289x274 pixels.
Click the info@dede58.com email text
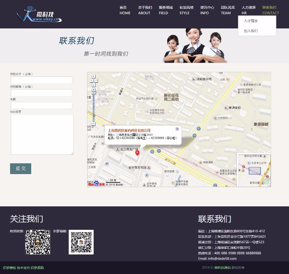click(222, 259)
